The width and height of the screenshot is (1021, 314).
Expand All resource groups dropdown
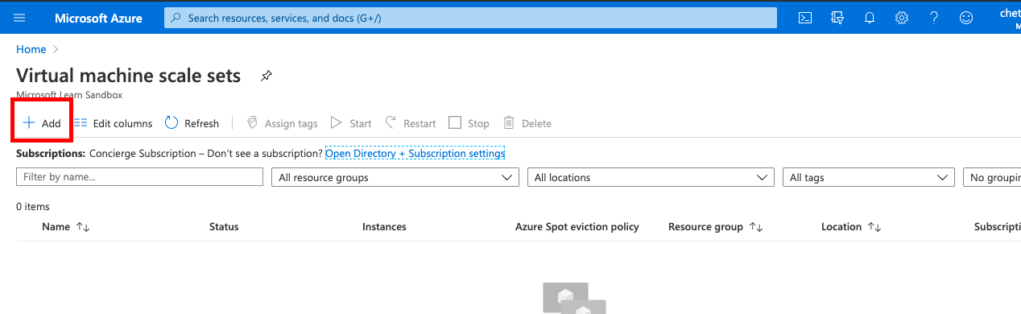(395, 177)
